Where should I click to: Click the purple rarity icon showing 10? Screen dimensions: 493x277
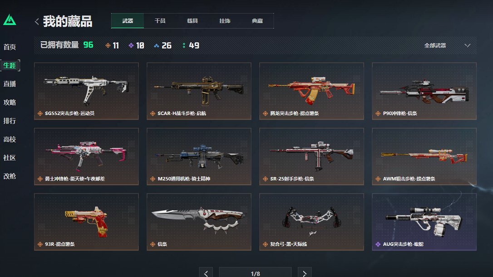pyautogui.click(x=131, y=45)
